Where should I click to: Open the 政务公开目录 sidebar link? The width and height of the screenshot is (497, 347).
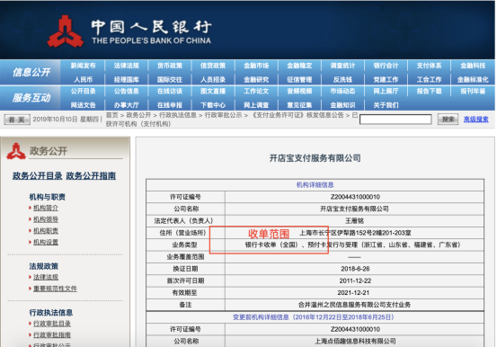click(x=37, y=175)
